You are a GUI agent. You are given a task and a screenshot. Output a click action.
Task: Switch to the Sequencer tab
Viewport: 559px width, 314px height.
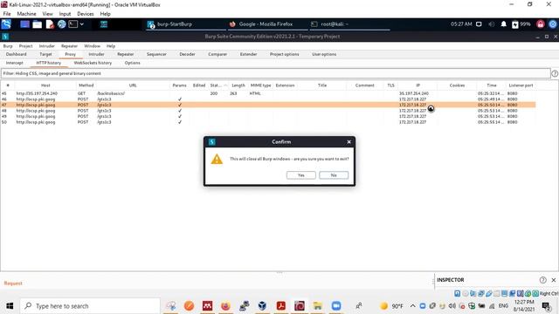[x=156, y=54]
